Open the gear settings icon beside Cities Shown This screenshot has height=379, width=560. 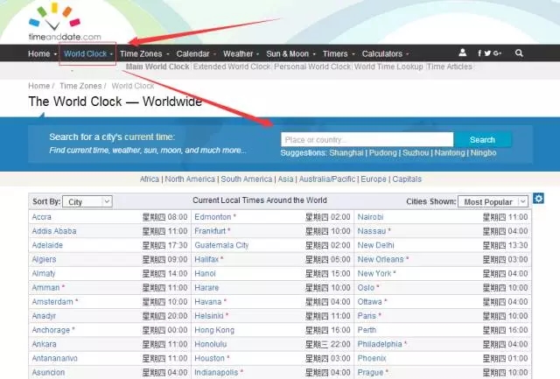(x=539, y=200)
